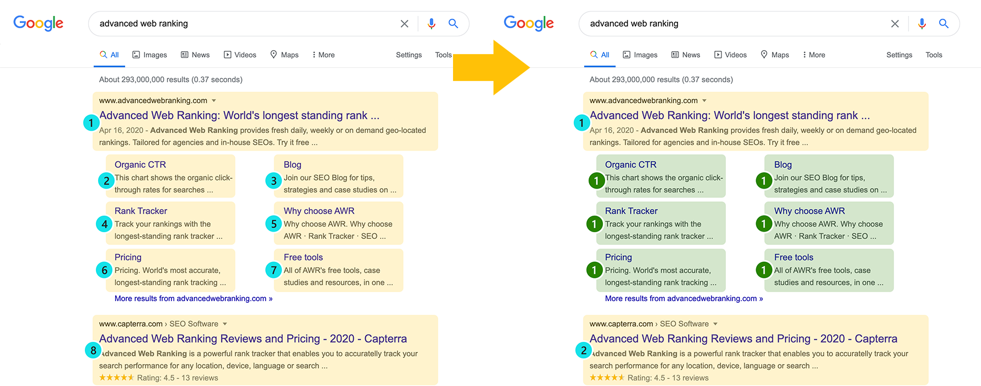Screen dimensions: 981x386
Task: Open Pricing sitelink on the right page
Action: (x=618, y=257)
